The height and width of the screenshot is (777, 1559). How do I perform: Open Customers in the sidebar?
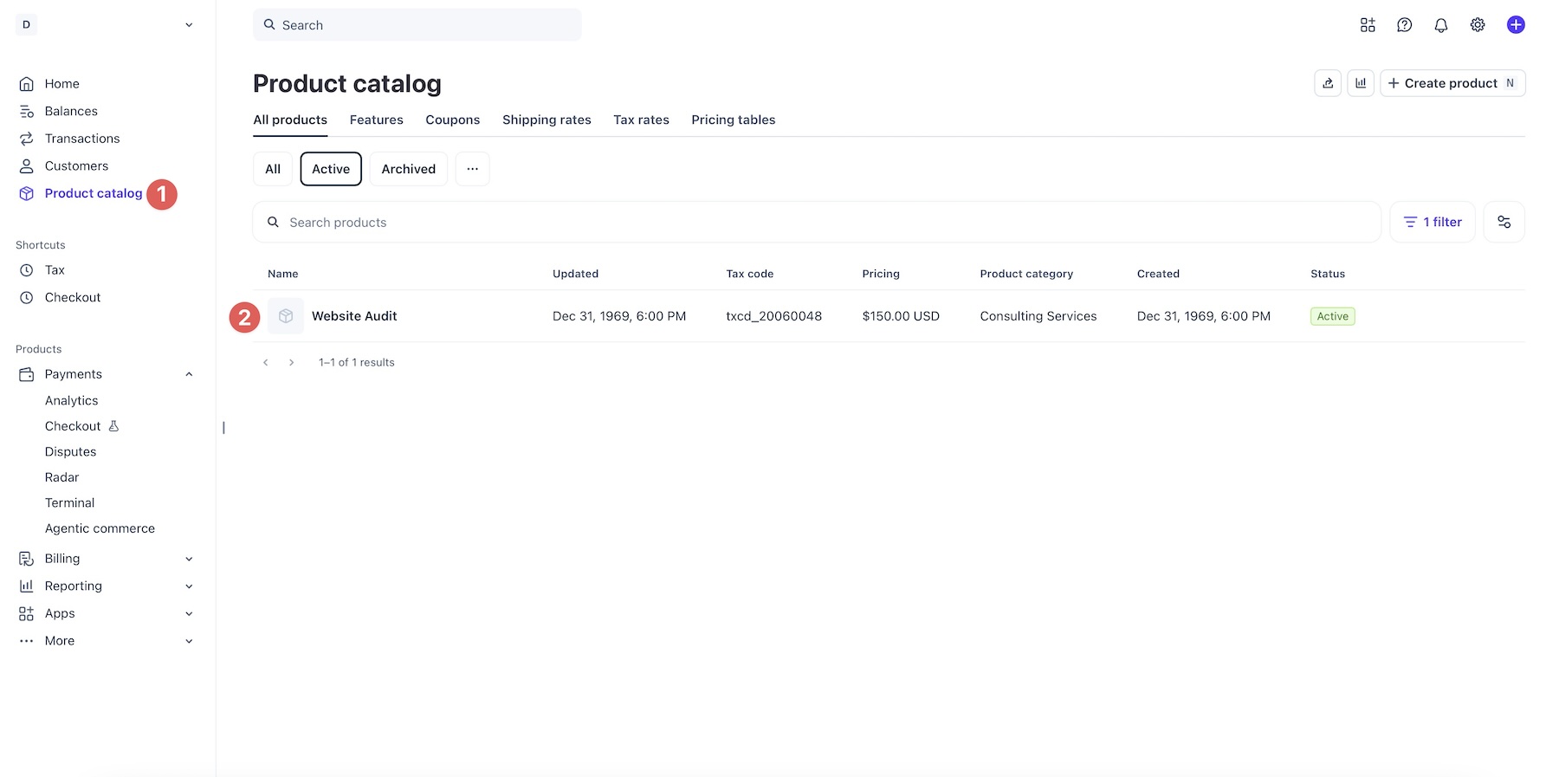[x=76, y=166]
